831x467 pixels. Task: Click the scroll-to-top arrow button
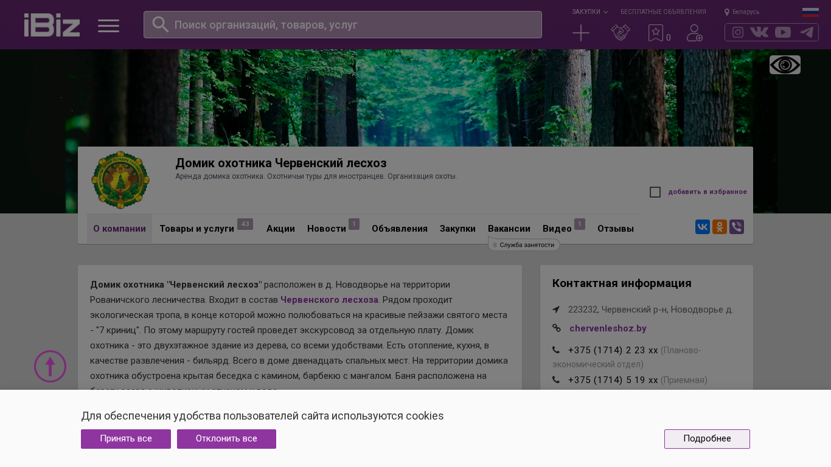(x=50, y=366)
